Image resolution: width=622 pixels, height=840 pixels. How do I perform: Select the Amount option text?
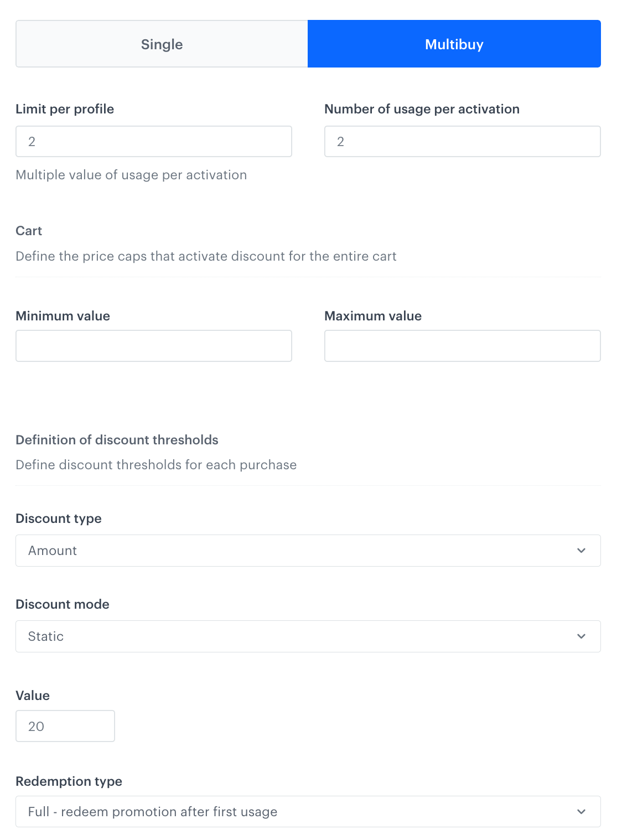coord(52,550)
